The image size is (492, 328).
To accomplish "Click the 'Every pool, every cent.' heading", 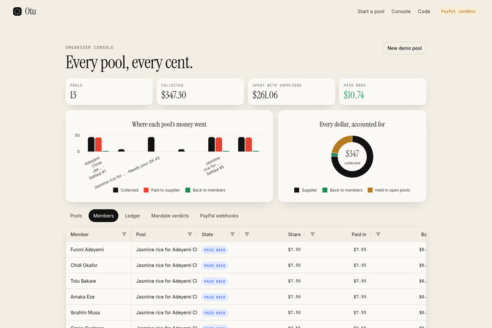I will (x=129, y=62).
